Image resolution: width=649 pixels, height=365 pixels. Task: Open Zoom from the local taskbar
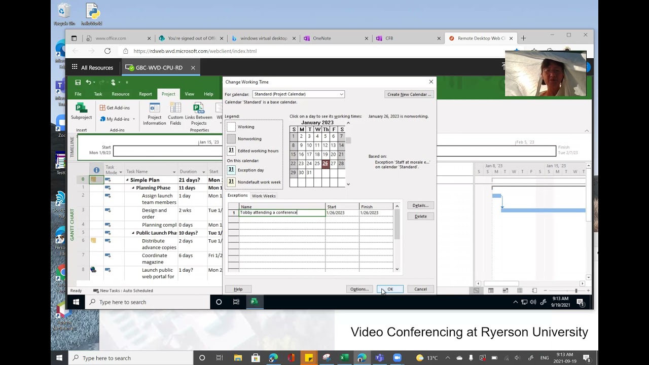tap(397, 358)
